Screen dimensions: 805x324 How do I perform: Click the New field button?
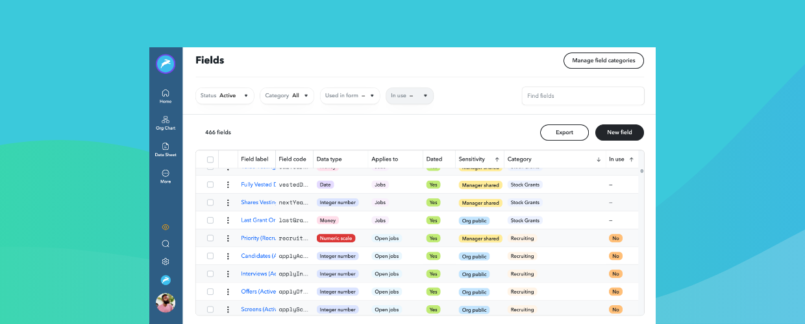pyautogui.click(x=619, y=132)
